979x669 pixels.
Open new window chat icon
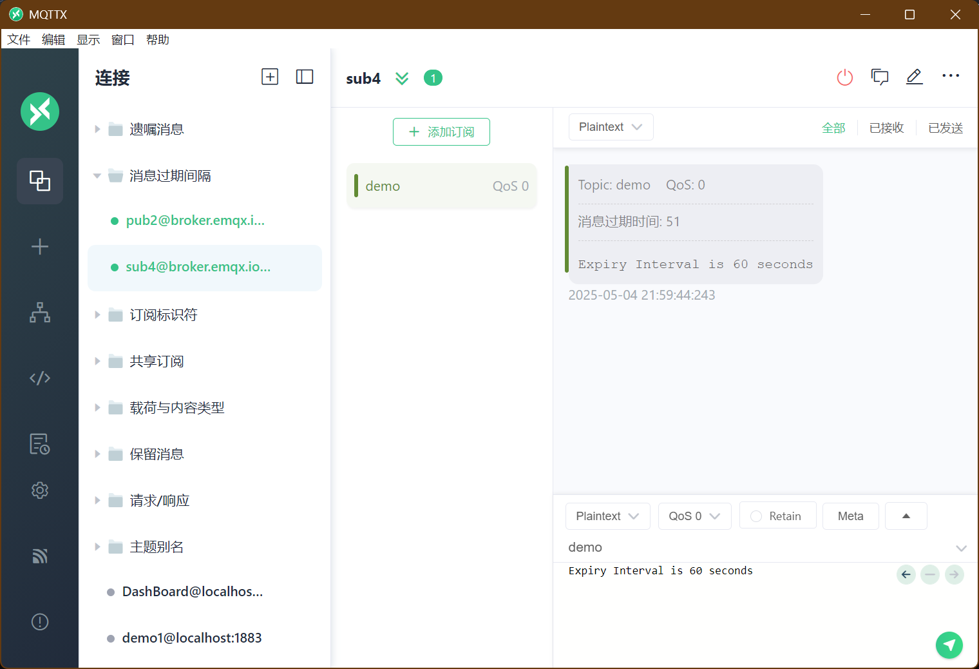coord(880,77)
